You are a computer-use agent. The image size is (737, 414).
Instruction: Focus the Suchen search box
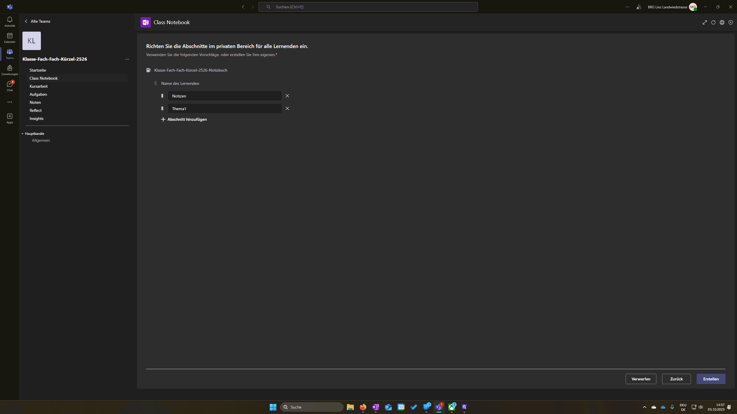[x=368, y=7]
